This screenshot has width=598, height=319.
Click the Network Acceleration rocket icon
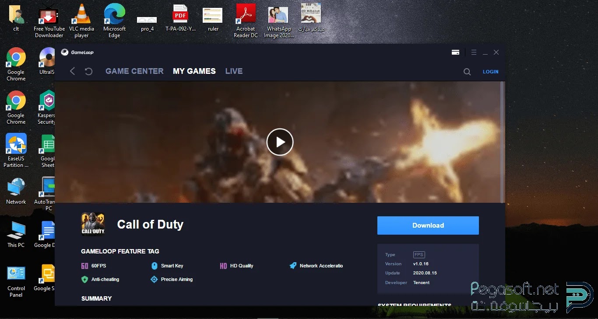click(x=293, y=266)
